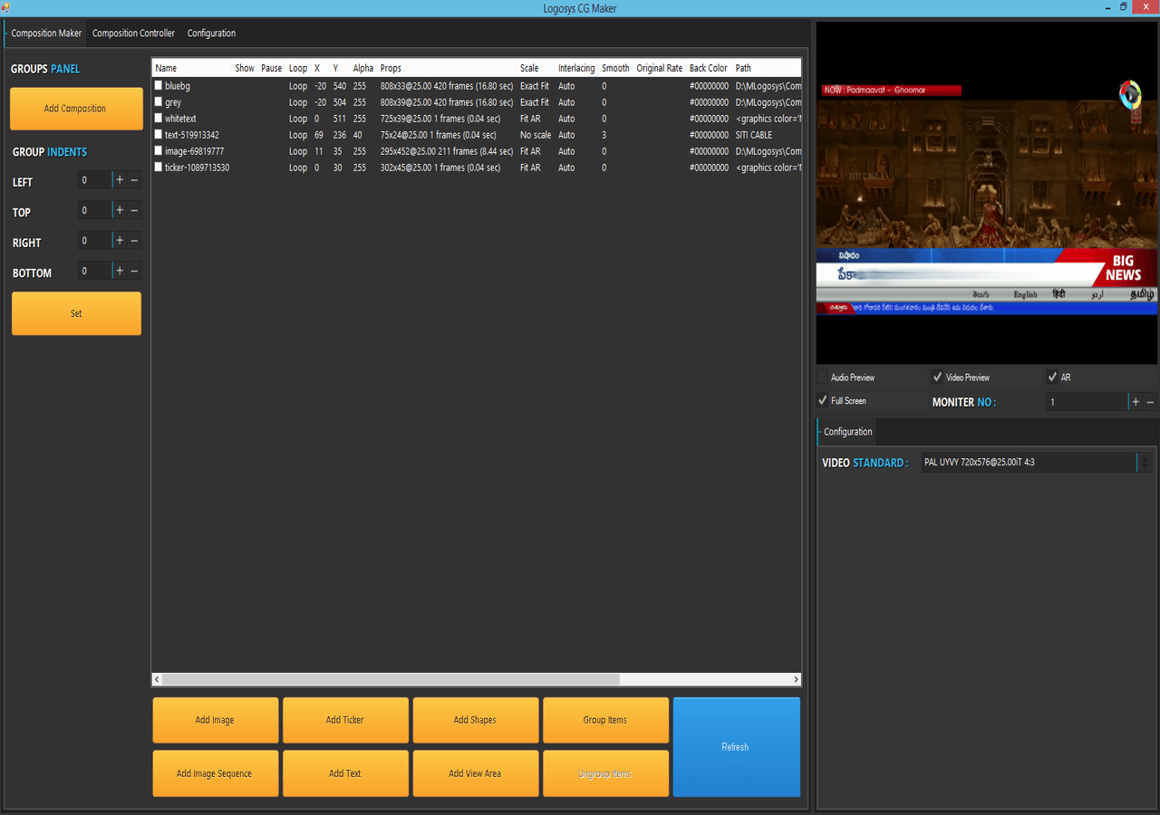Click the list's right scroll arrow
The width and height of the screenshot is (1160, 815).
pos(796,679)
